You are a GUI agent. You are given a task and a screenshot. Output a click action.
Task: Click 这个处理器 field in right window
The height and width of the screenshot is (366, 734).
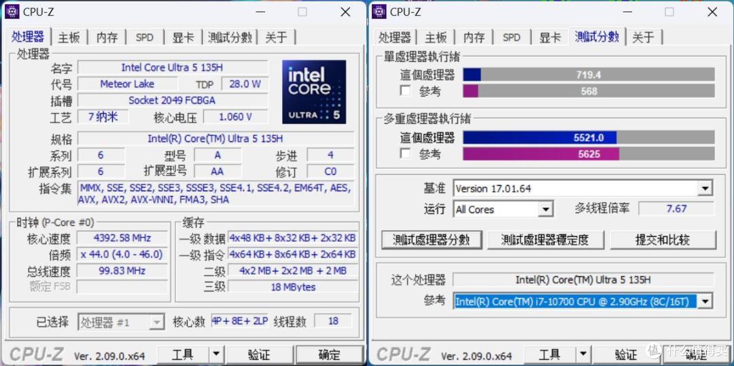[x=583, y=280]
